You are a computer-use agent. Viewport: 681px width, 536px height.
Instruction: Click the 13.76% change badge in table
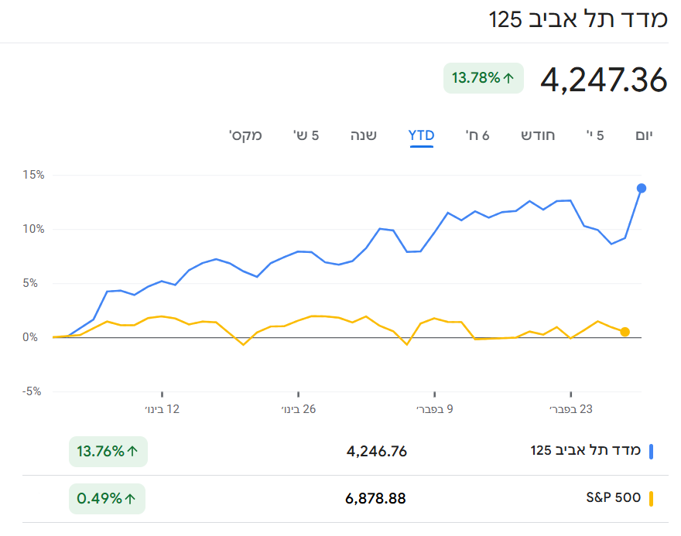(x=108, y=452)
